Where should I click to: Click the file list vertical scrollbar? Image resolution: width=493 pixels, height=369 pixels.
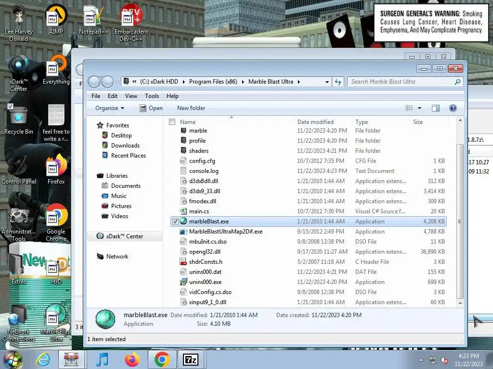[460, 221]
